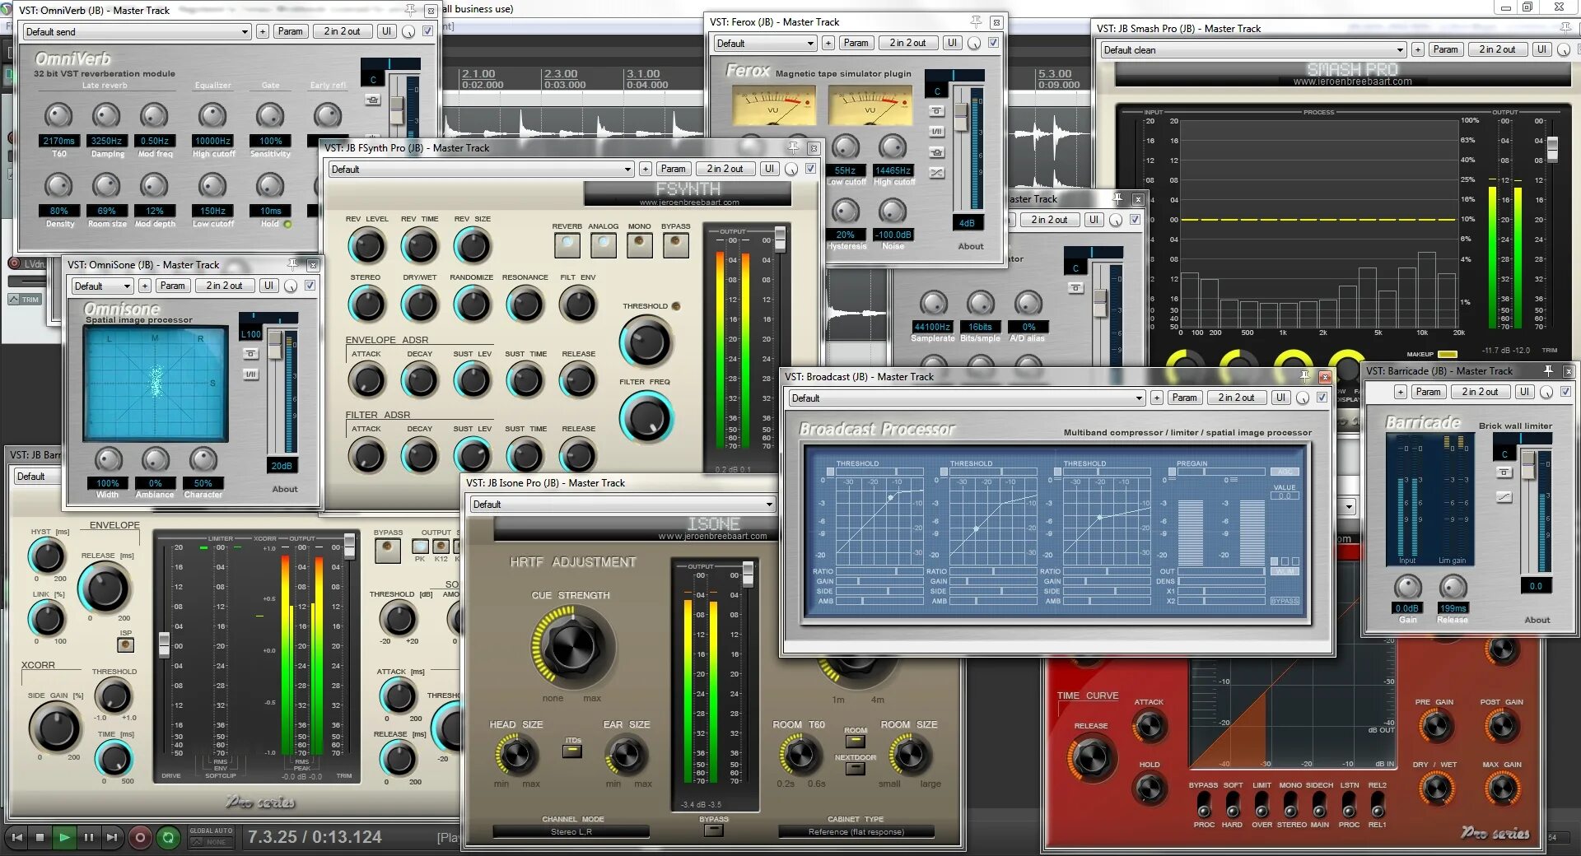This screenshot has height=856, width=1581.
Task: Toggle FSynth Pro enable checkbox
Action: coord(810,169)
